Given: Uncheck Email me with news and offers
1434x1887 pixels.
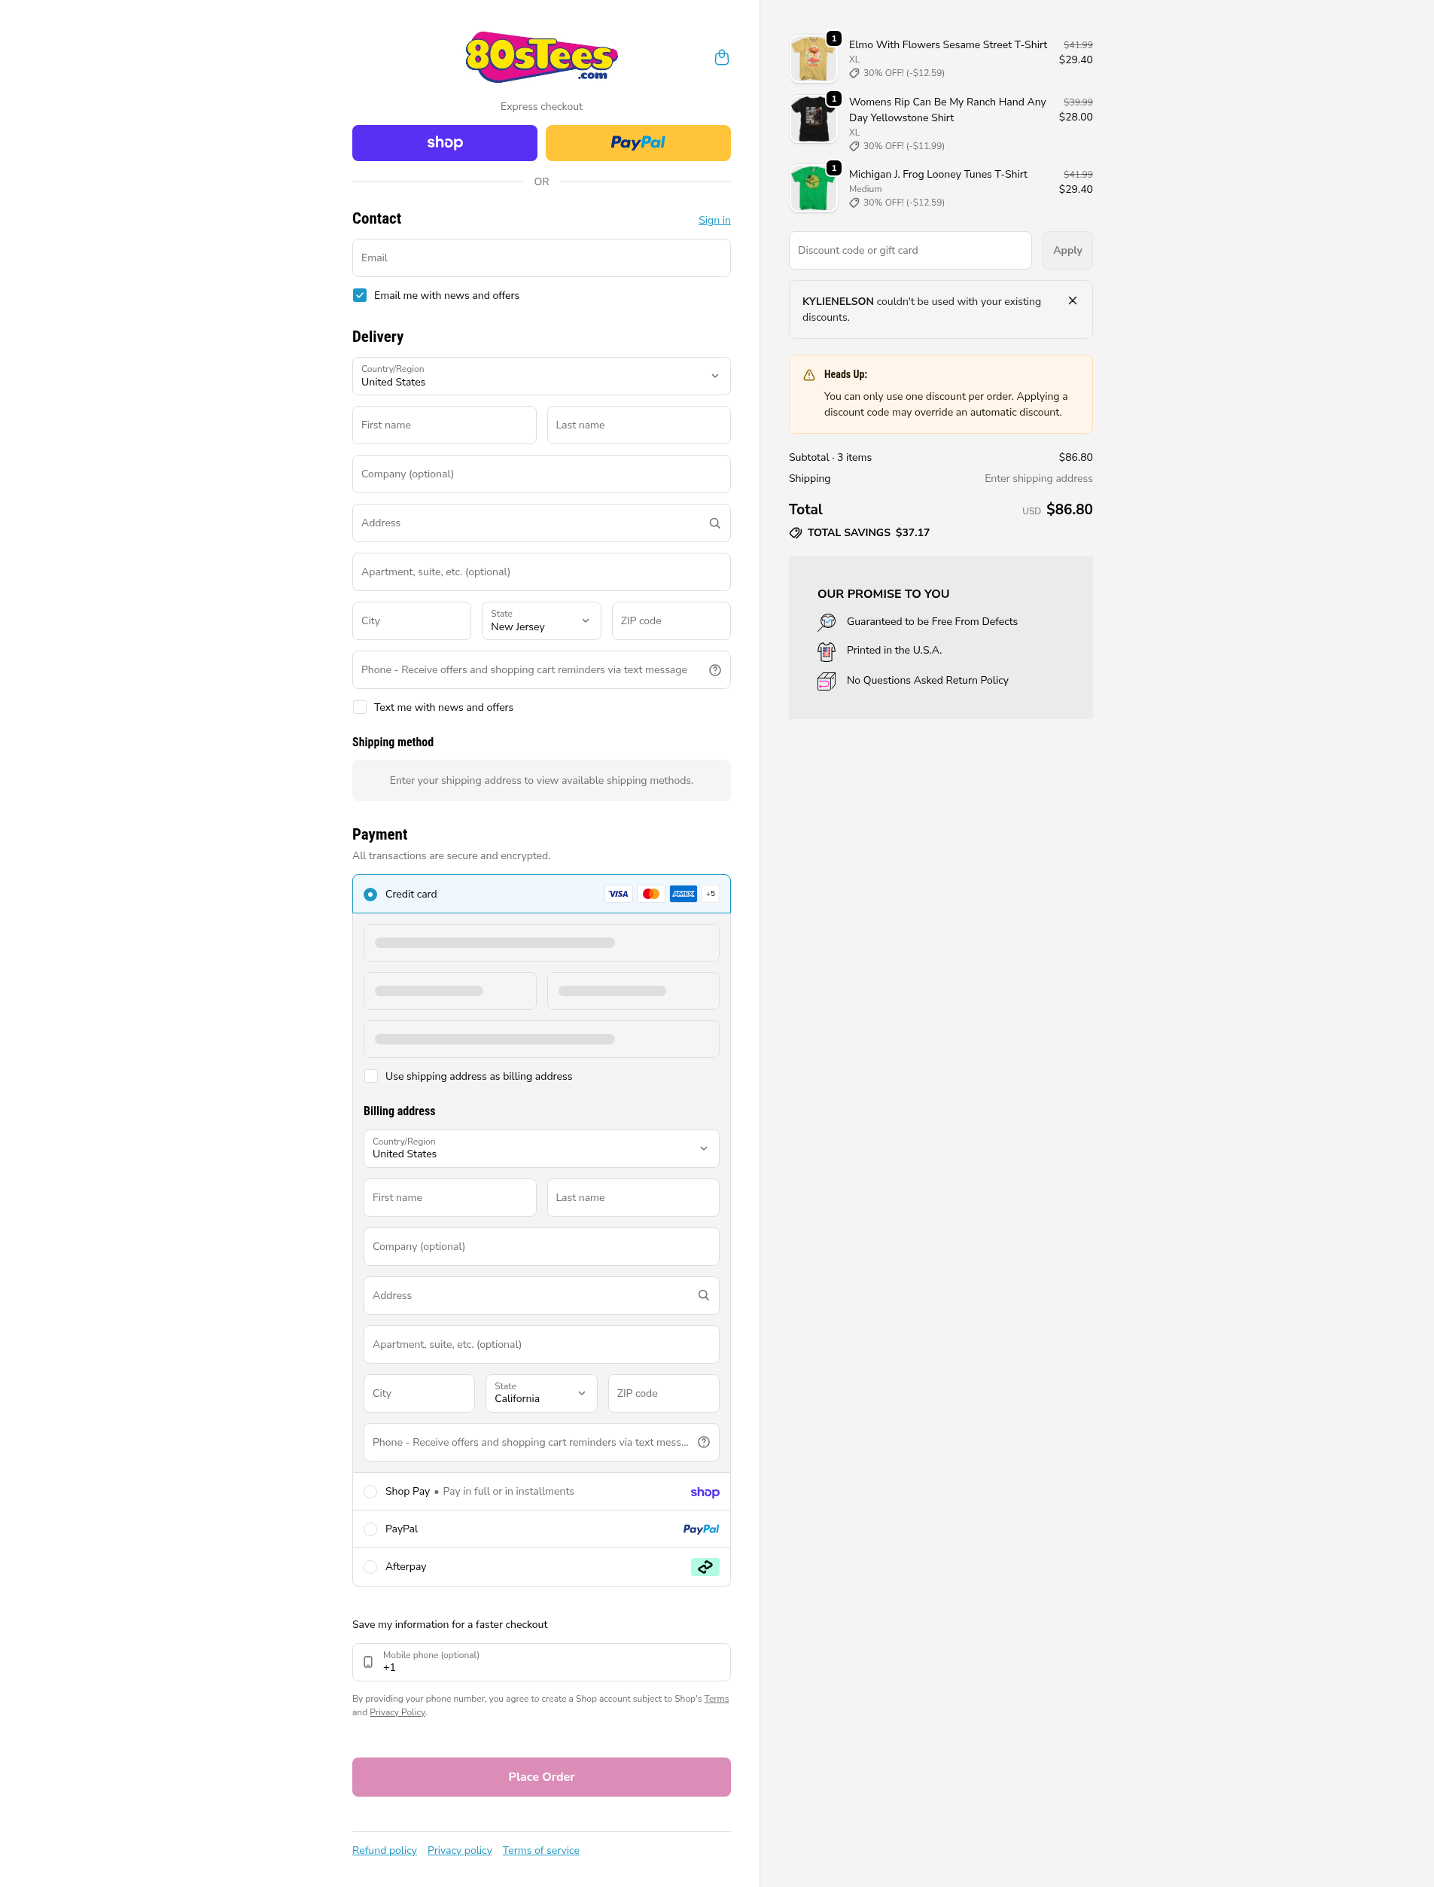Looking at the screenshot, I should (x=361, y=295).
